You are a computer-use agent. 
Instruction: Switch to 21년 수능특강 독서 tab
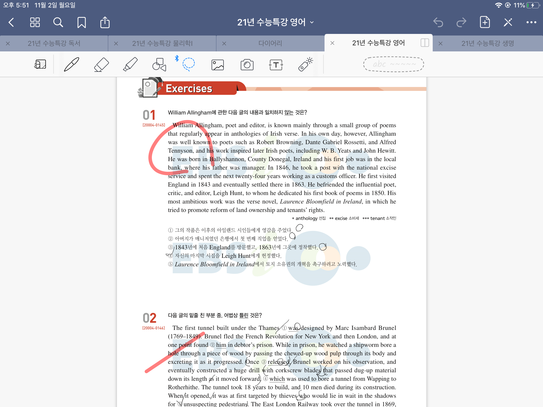(54, 43)
